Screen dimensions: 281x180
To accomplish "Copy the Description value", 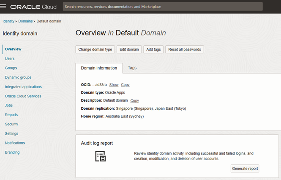I will click(135, 101).
